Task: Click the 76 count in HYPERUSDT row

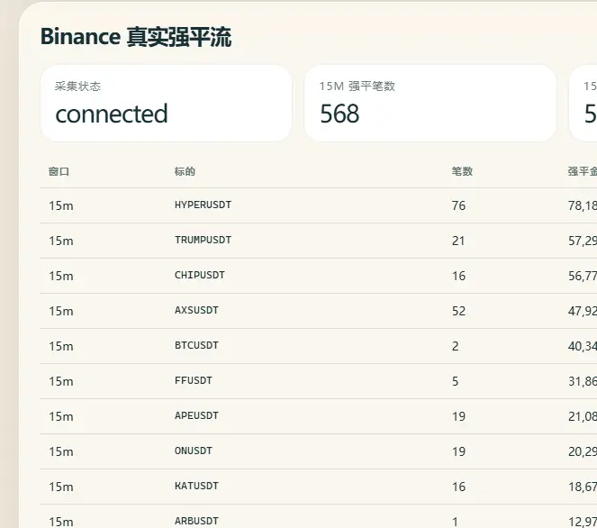Action: [x=458, y=205]
